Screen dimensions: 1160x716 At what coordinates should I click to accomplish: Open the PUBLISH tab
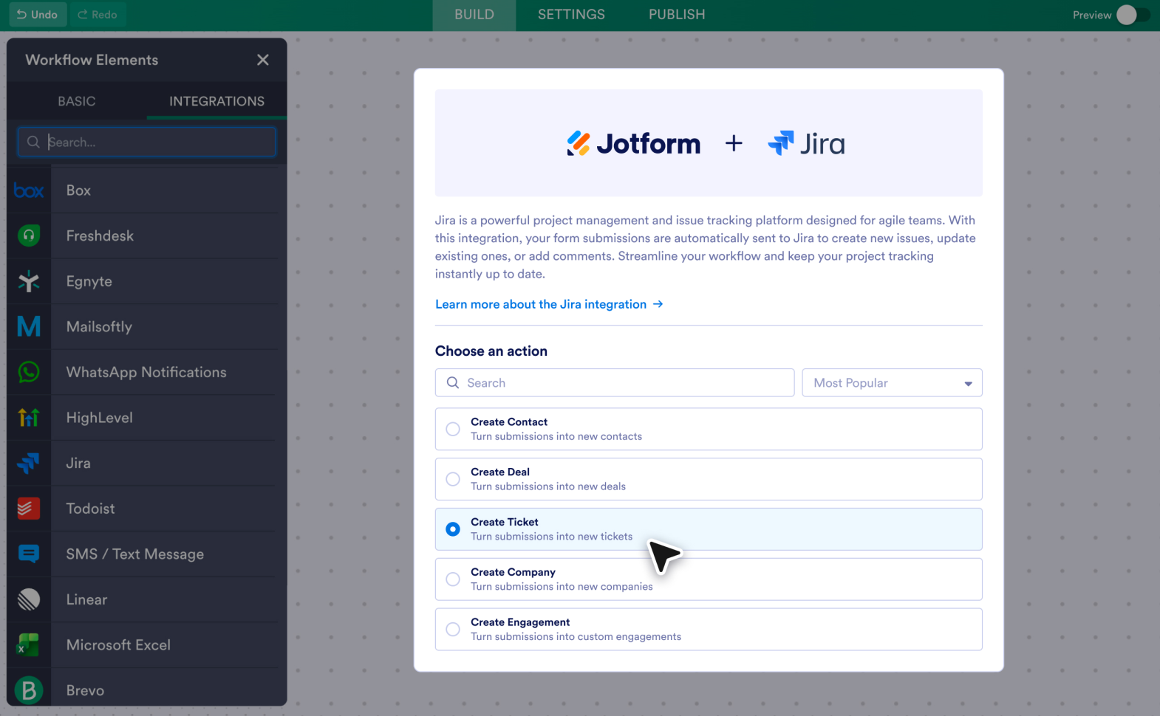pos(677,15)
